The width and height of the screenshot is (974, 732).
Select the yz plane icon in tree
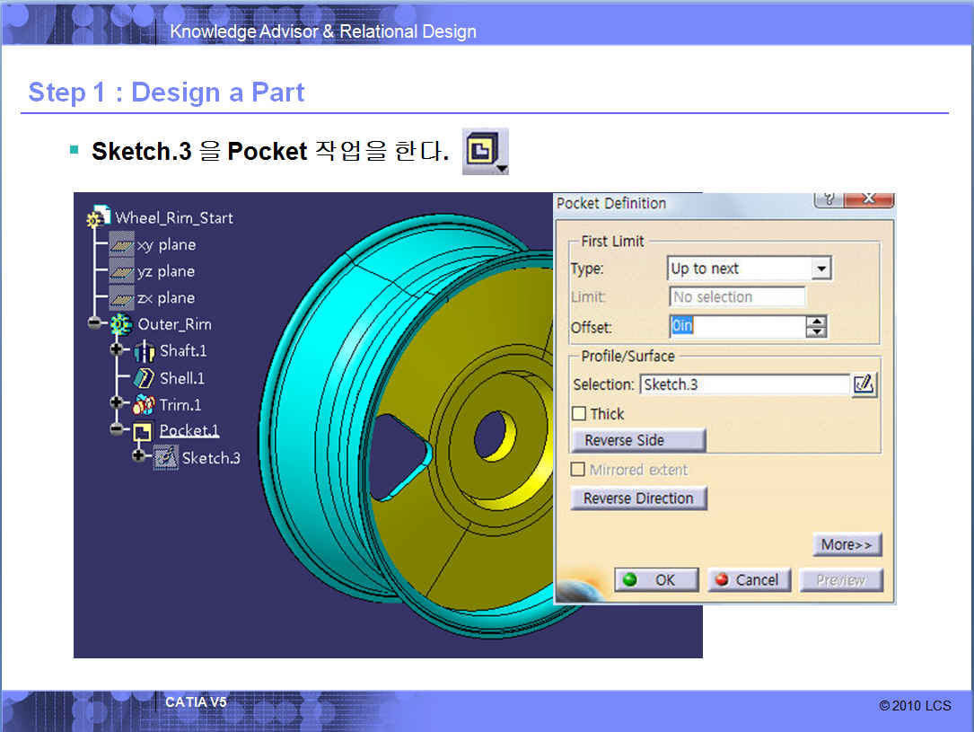click(121, 271)
